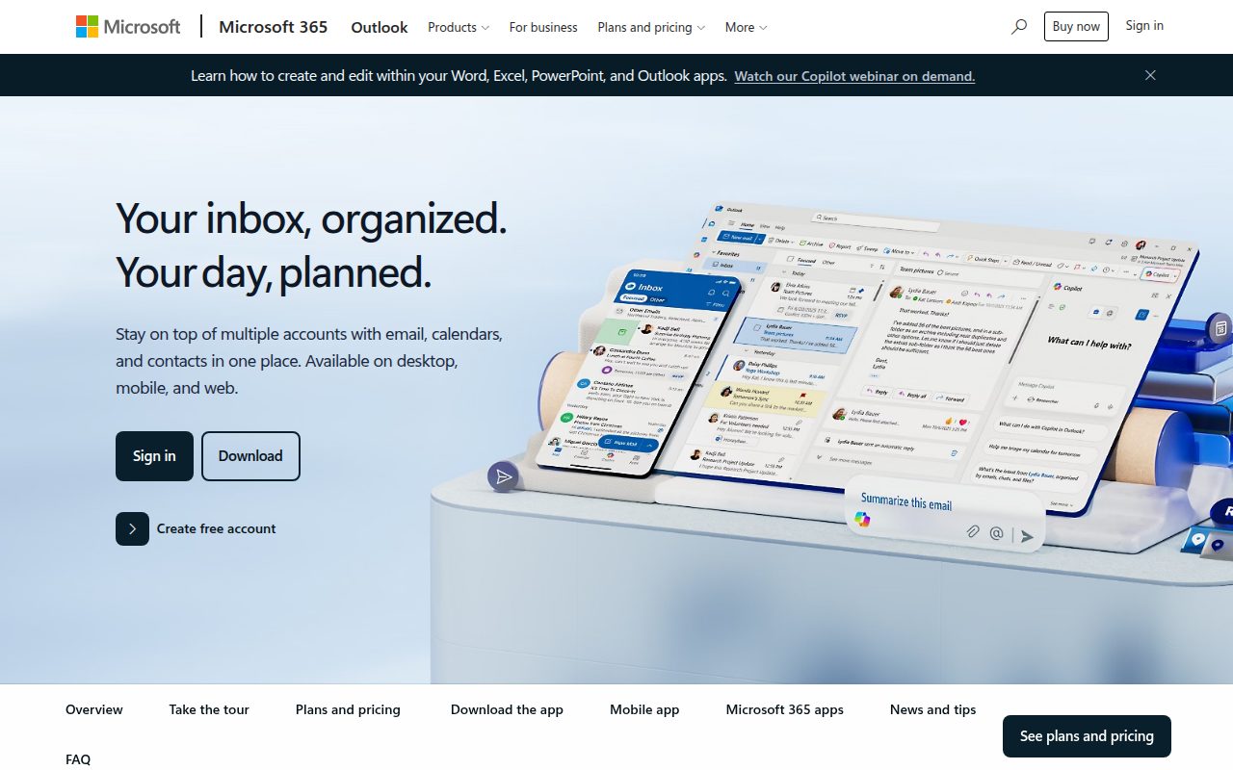Select Plans and pricing in the section tab bar
The width and height of the screenshot is (1233, 770).
point(348,709)
